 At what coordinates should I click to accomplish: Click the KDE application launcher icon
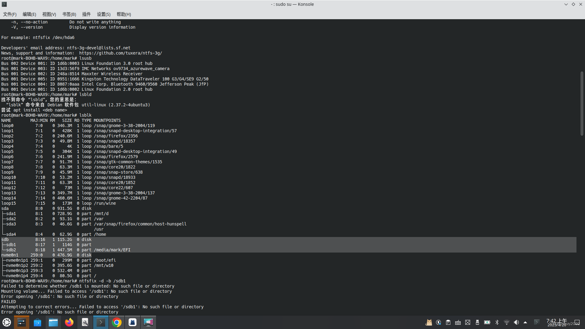tap(7, 322)
